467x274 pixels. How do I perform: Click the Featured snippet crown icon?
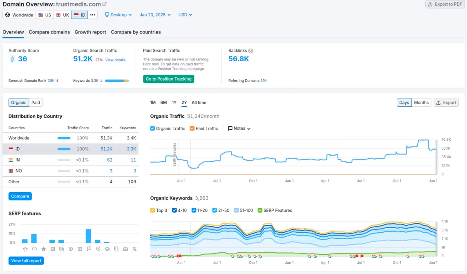click(x=25, y=249)
